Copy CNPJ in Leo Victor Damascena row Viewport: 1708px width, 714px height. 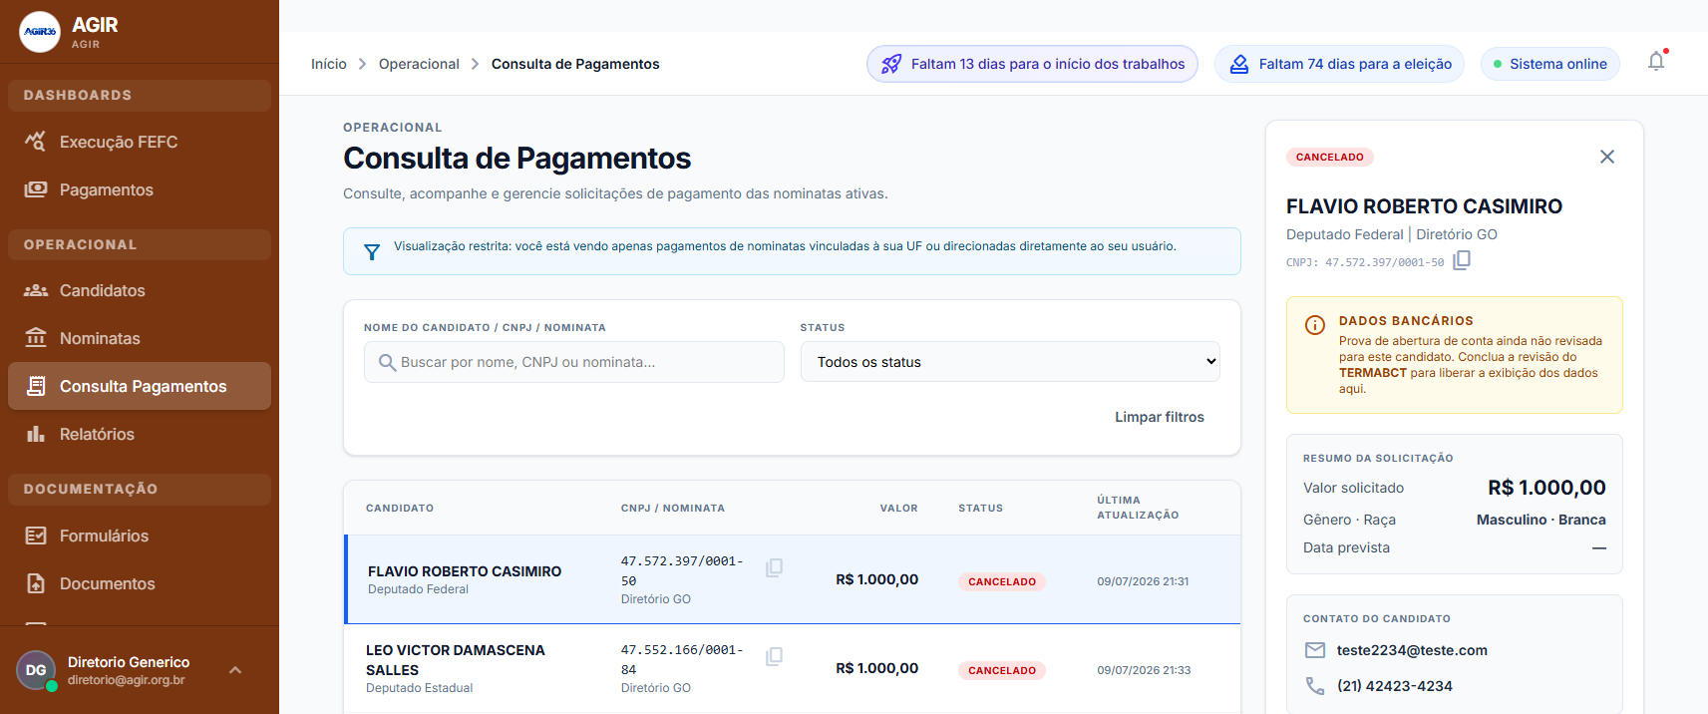(774, 656)
